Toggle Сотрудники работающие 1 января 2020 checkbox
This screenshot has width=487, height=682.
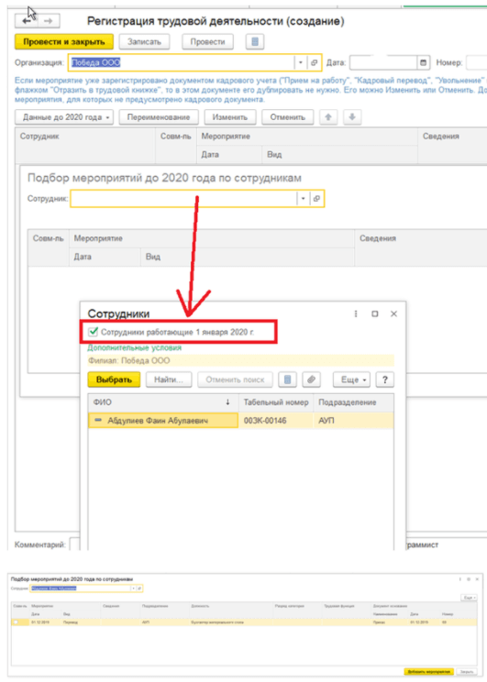pos(93,332)
